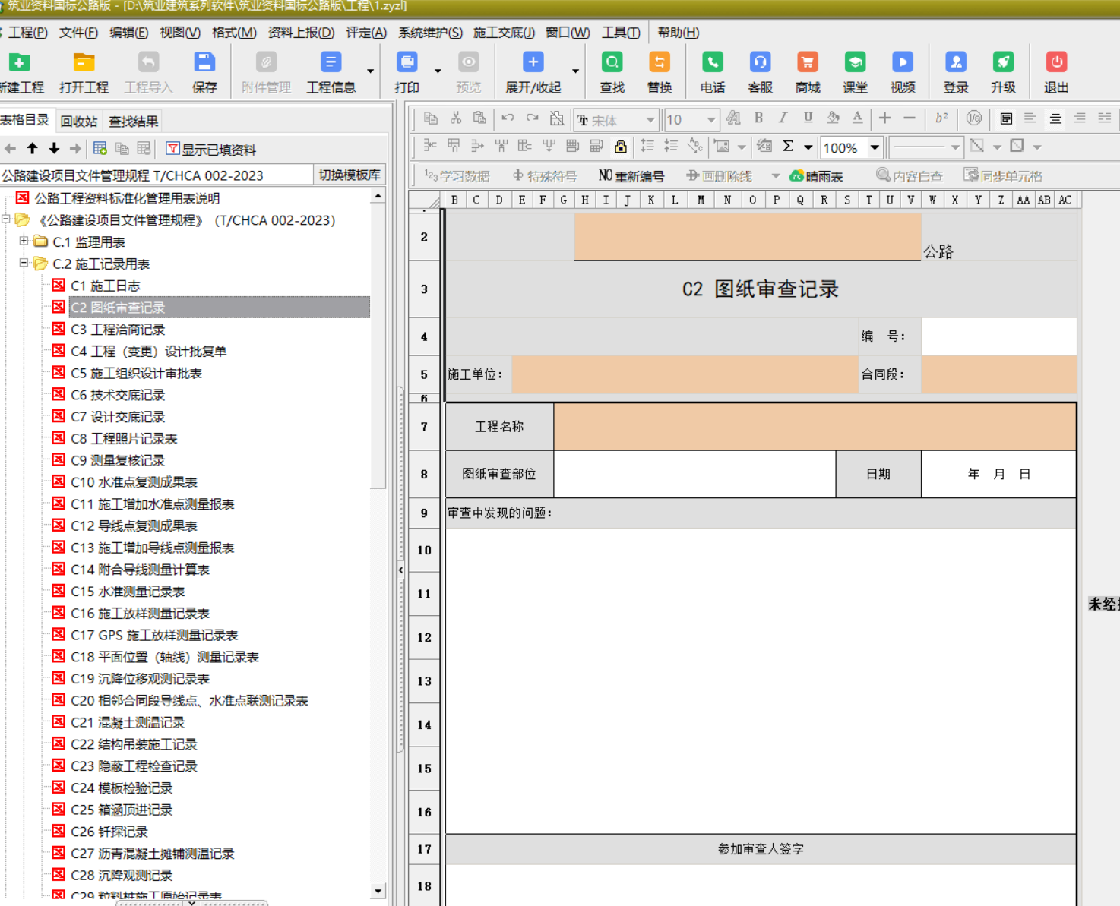This screenshot has width=1120, height=906.
Task: Click the cut scissors icon
Action: [456, 118]
